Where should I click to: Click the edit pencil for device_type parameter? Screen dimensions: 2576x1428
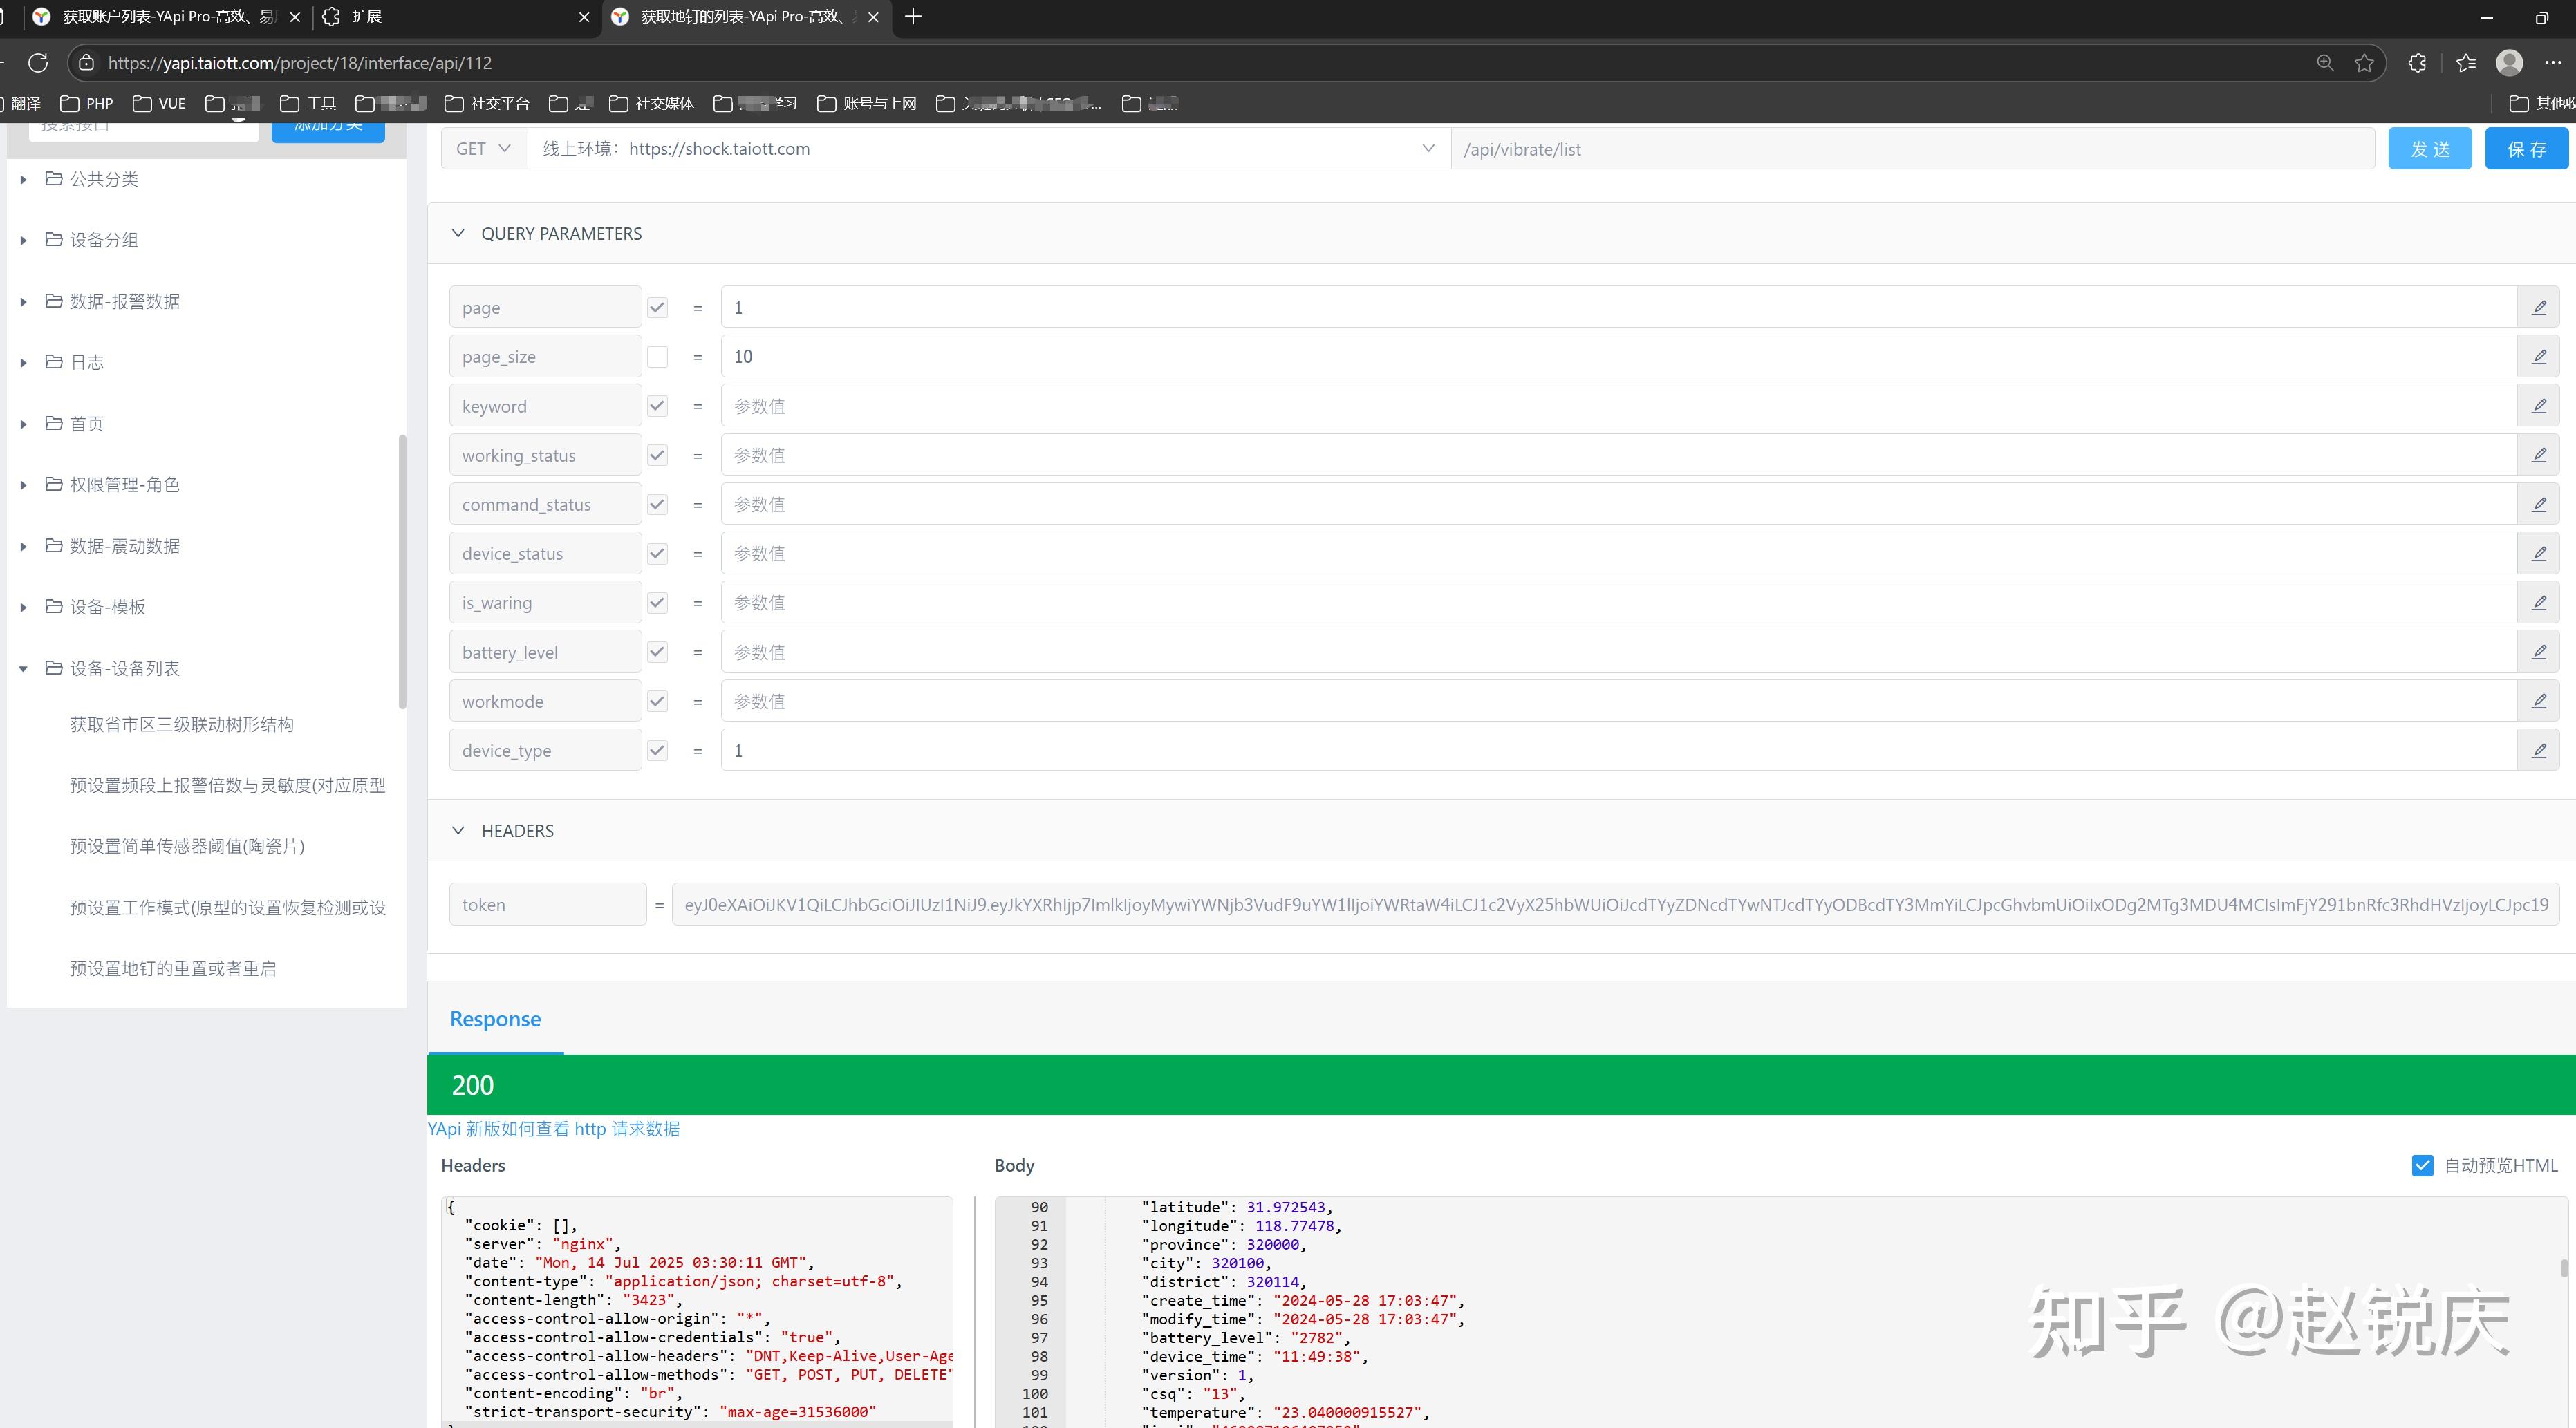pos(2538,750)
